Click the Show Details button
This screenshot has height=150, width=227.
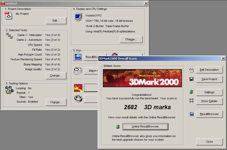[x=209, y=101]
